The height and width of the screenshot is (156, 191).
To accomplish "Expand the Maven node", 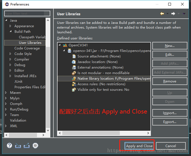I will [x=6, y=92].
